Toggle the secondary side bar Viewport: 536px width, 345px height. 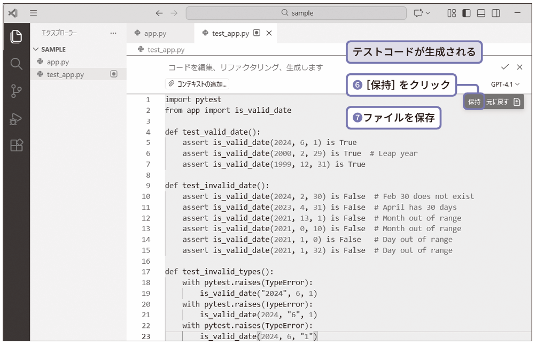(496, 13)
